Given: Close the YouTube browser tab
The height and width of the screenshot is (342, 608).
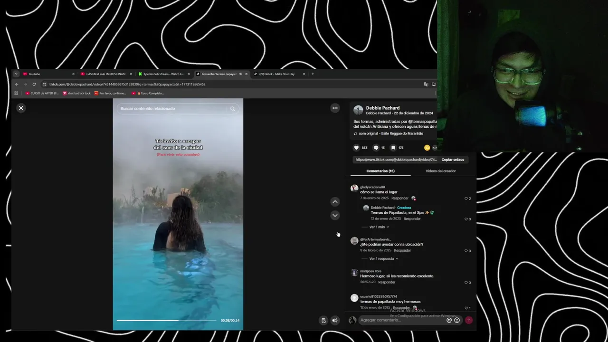Looking at the screenshot, I should 73,74.
